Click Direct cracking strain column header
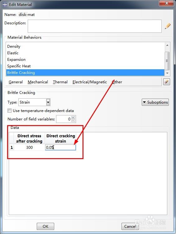 (60, 139)
